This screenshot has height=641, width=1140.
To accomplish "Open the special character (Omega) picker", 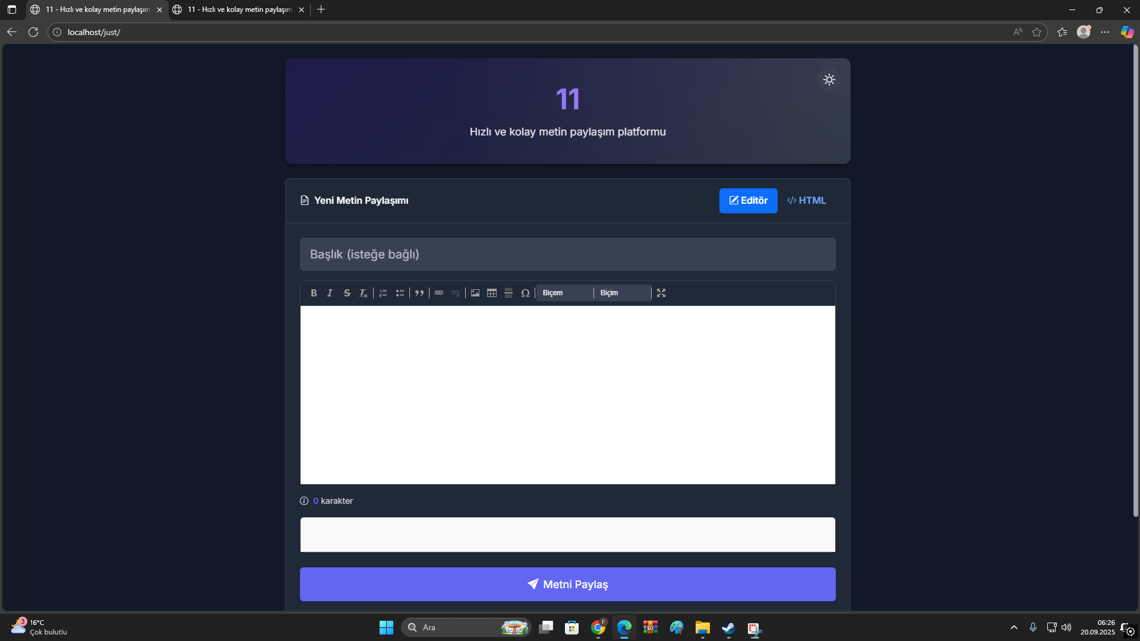I will point(525,293).
